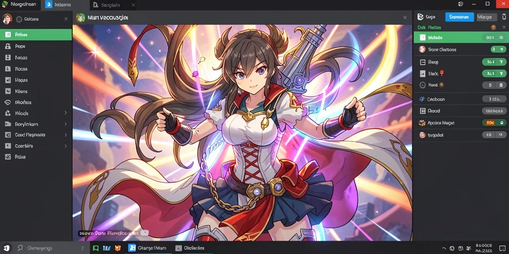This screenshot has width=509, height=254.
Task: Expand the Coed Pimprnoms sidebar chevron
Action: [66, 135]
